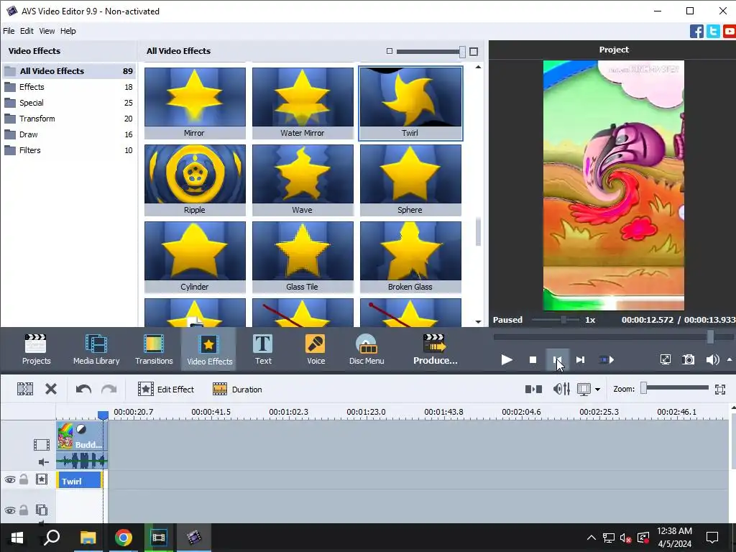The width and height of the screenshot is (736, 552).
Task: Click the split clip icon
Action: 25,389
